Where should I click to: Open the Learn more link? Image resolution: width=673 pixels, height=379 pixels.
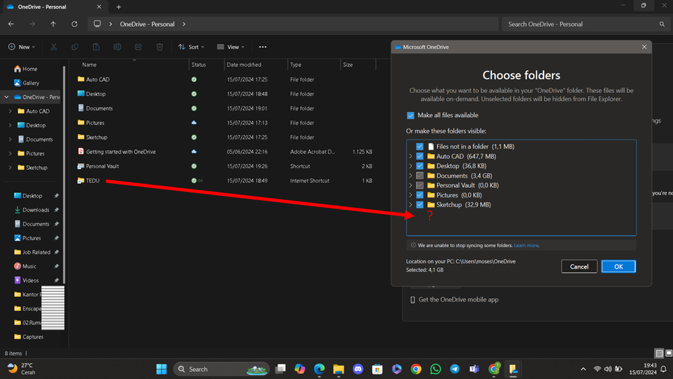tap(525, 245)
